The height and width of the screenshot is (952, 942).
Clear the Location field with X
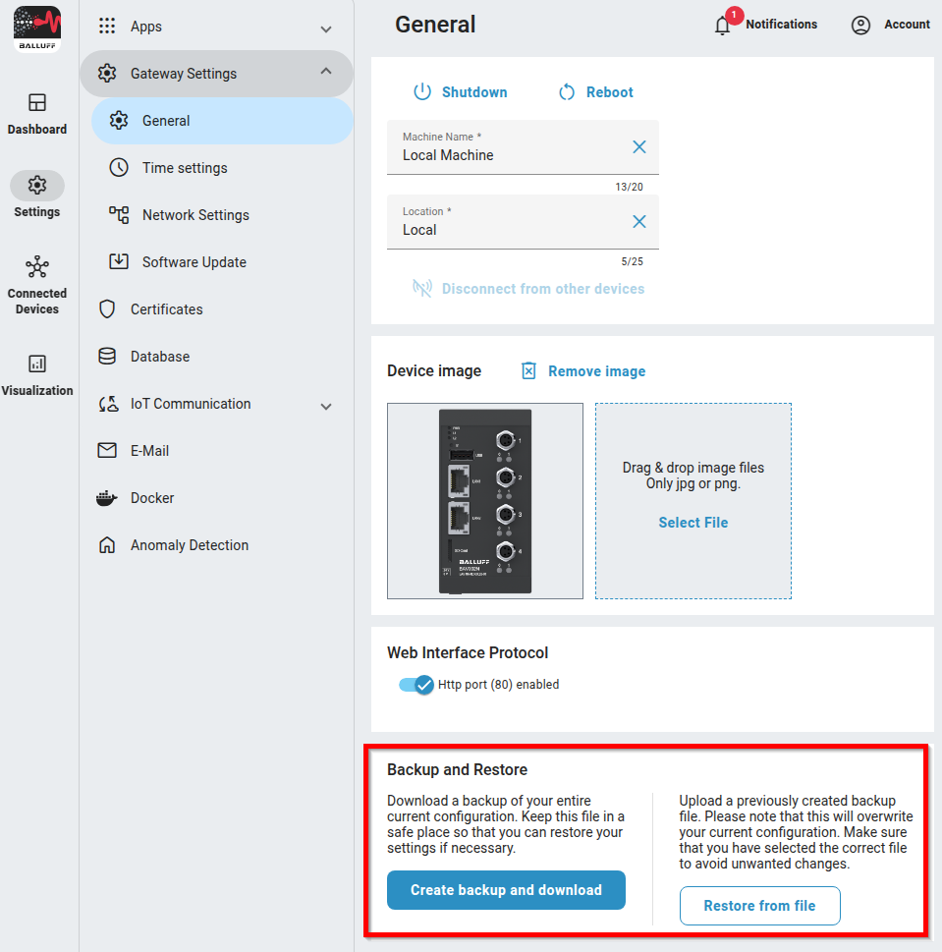click(x=638, y=222)
